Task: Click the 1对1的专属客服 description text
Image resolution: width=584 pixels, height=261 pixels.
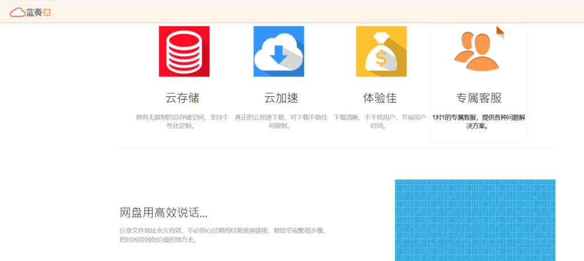Action: pyautogui.click(x=478, y=122)
